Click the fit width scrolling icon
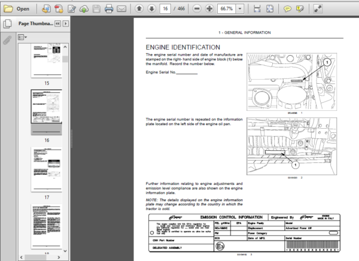This screenshot has height=261, width=359. point(257,9)
